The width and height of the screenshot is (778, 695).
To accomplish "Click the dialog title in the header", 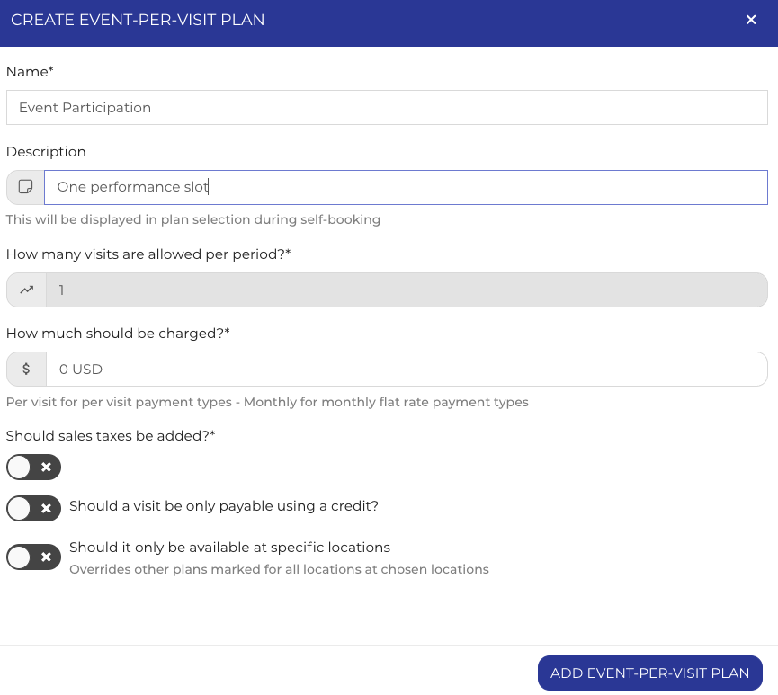I will pos(138,20).
